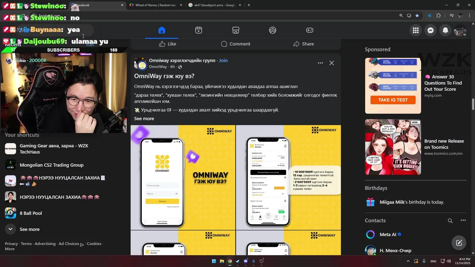
Task: Share the post above OmniWay
Action: point(304,44)
